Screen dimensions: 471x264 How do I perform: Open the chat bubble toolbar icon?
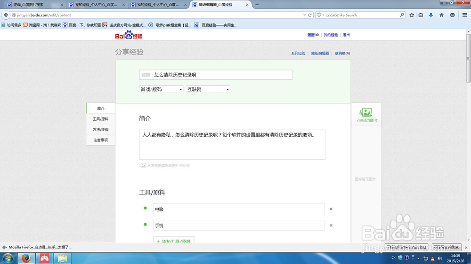tap(452, 15)
